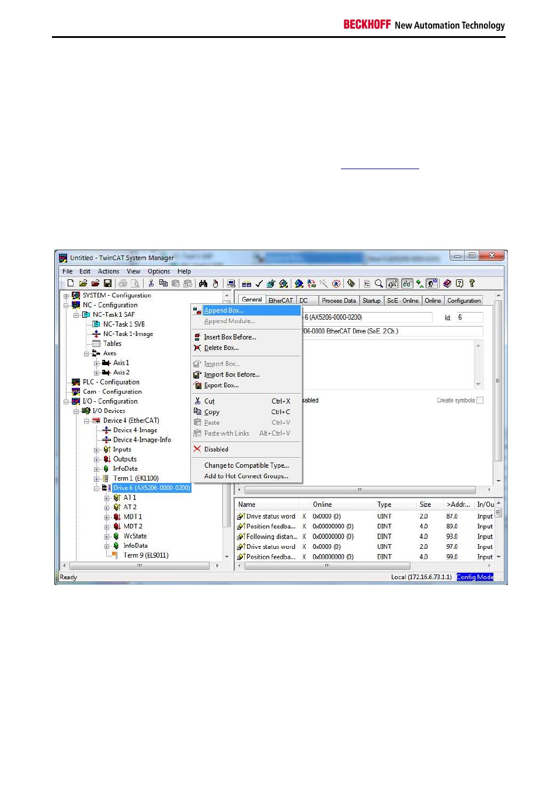Open the View menu
This screenshot has height=788, width=557.
pyautogui.click(x=134, y=271)
